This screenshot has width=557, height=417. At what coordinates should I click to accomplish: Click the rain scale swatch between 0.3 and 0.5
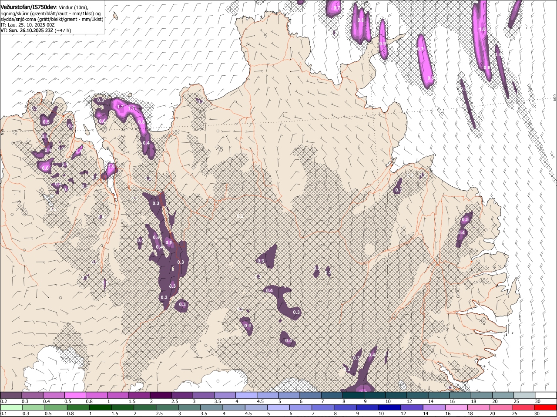[34, 407]
